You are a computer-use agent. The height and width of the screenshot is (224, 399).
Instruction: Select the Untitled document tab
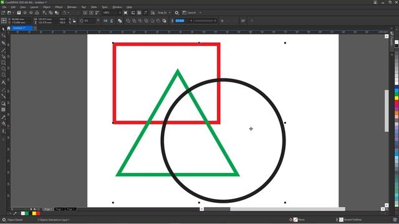(22, 28)
